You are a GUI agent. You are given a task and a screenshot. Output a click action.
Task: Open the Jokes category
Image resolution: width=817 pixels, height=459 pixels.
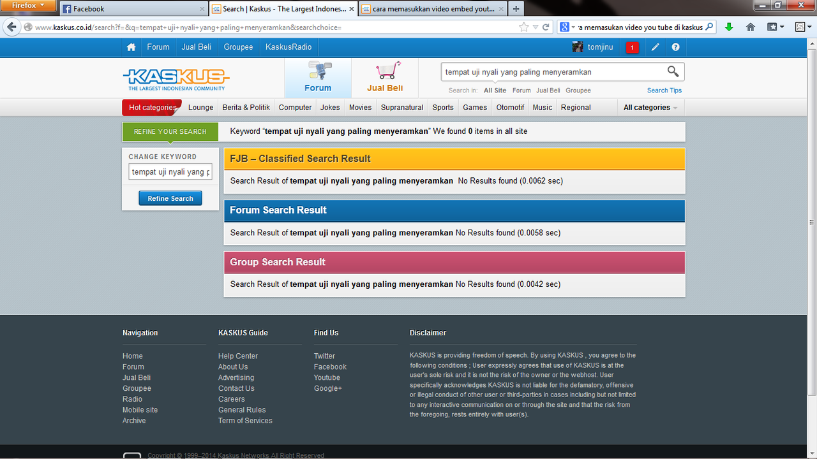(x=330, y=108)
